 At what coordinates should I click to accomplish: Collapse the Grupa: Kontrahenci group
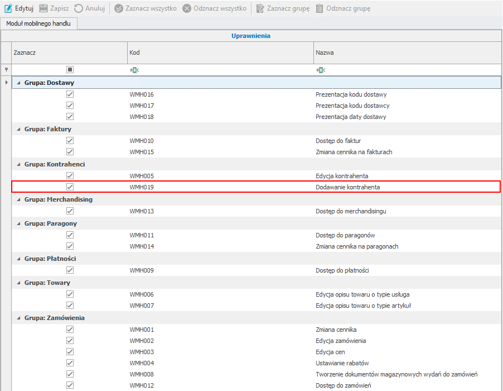pyautogui.click(x=18, y=164)
